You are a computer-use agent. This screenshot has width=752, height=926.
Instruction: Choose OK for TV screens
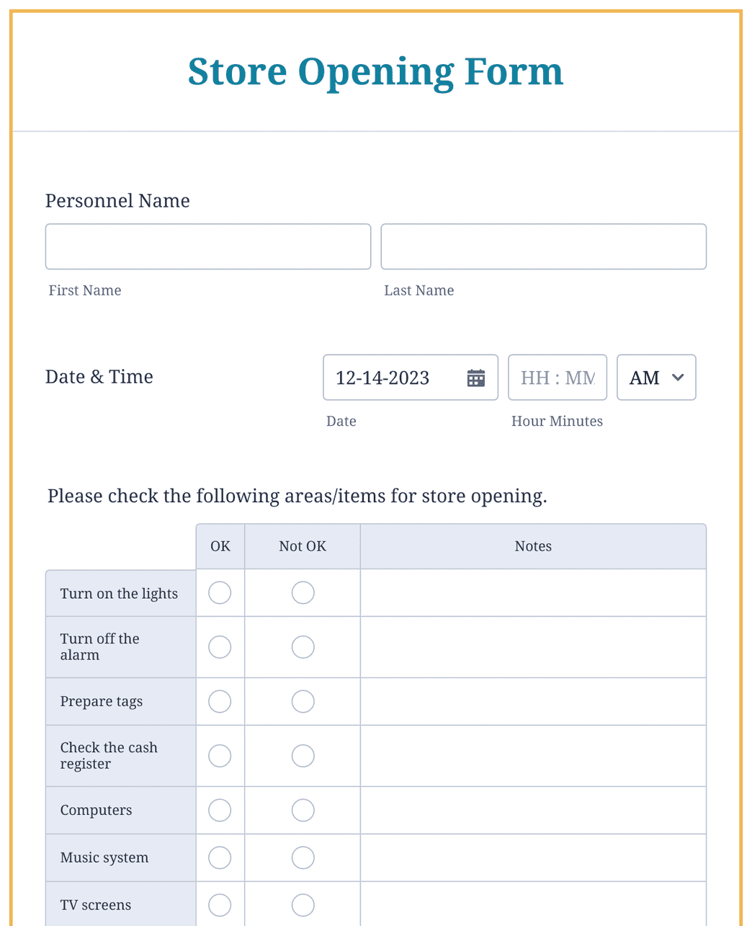click(220, 905)
